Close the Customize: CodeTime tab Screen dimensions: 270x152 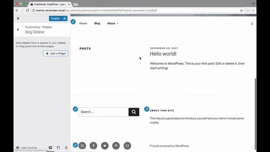pyautogui.click(x=69, y=4)
